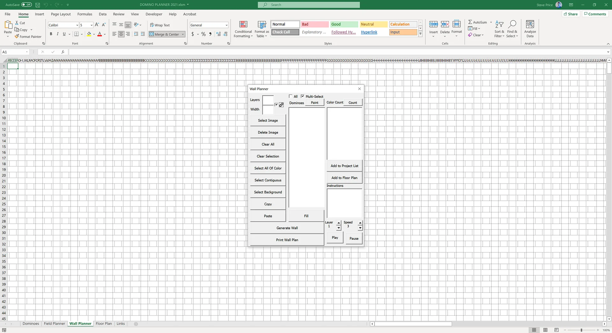This screenshot has width=612, height=333.
Task: Click the zoom slider handle
Action: [x=581, y=330]
